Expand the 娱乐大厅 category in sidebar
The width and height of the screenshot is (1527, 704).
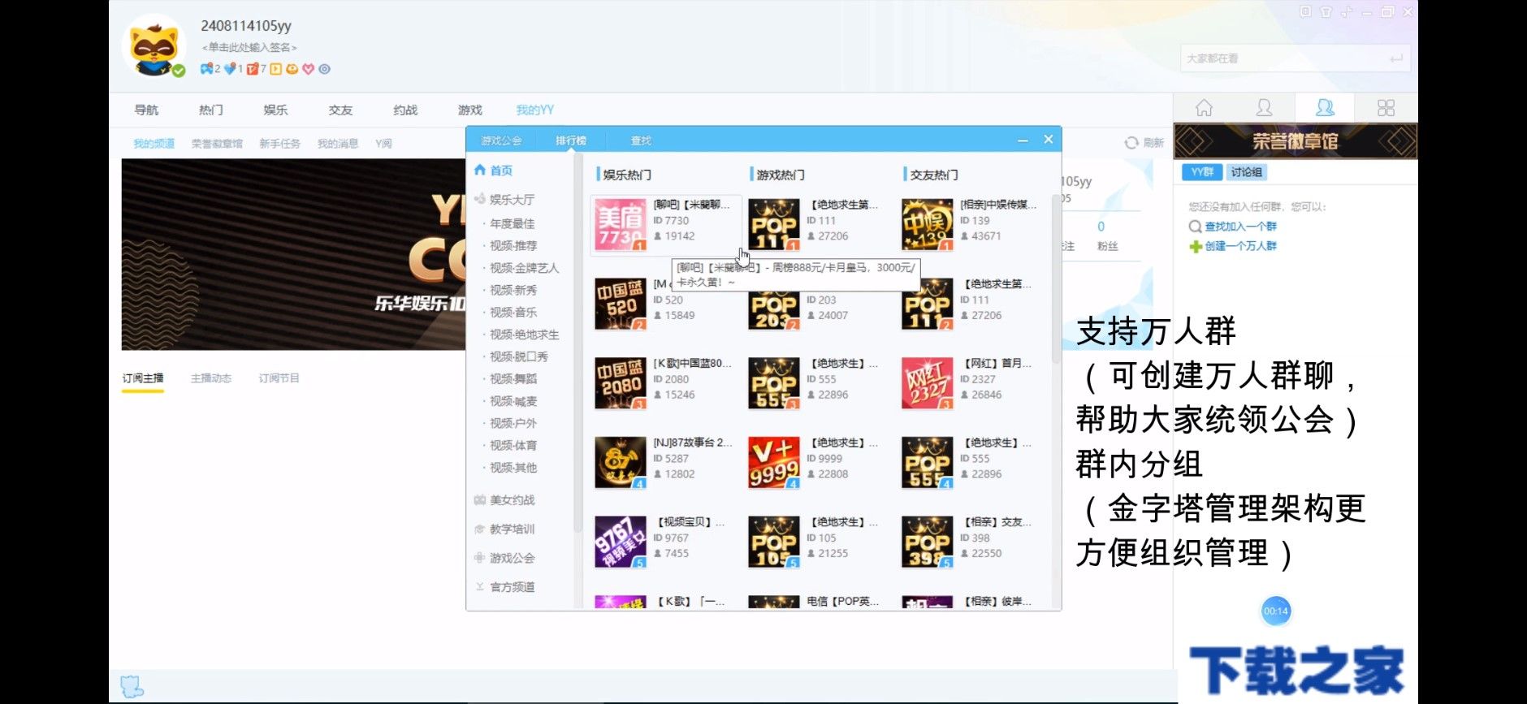(512, 199)
